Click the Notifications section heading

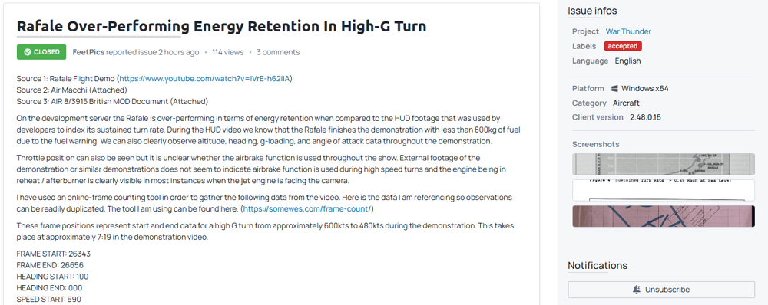tap(598, 265)
